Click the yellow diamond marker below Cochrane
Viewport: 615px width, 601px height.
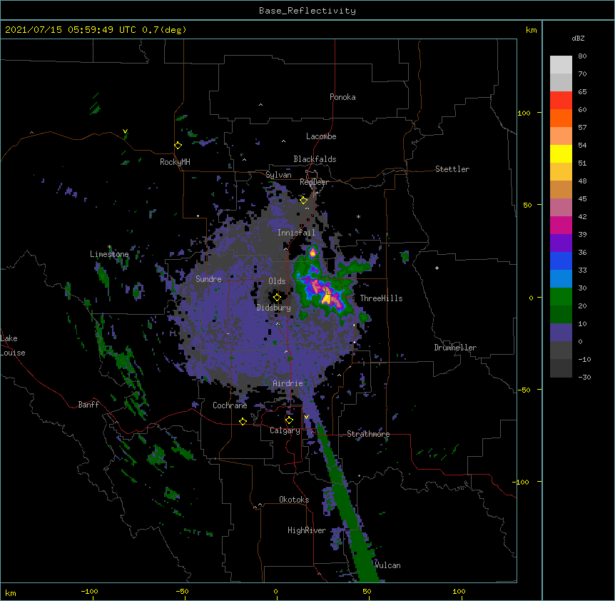[243, 421]
